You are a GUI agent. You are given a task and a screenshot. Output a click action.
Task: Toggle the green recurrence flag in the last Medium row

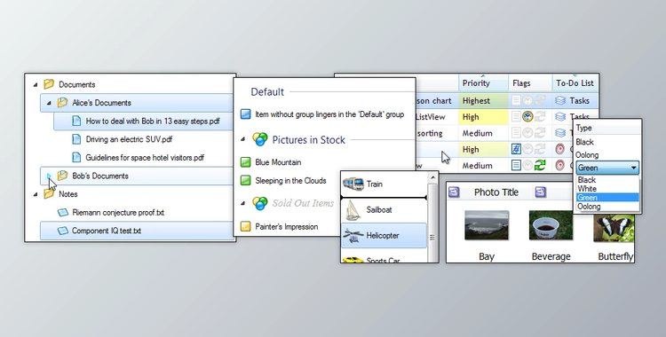[539, 165]
